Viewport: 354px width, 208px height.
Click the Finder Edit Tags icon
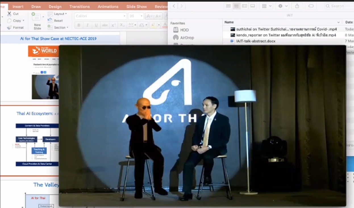(x=311, y=6)
